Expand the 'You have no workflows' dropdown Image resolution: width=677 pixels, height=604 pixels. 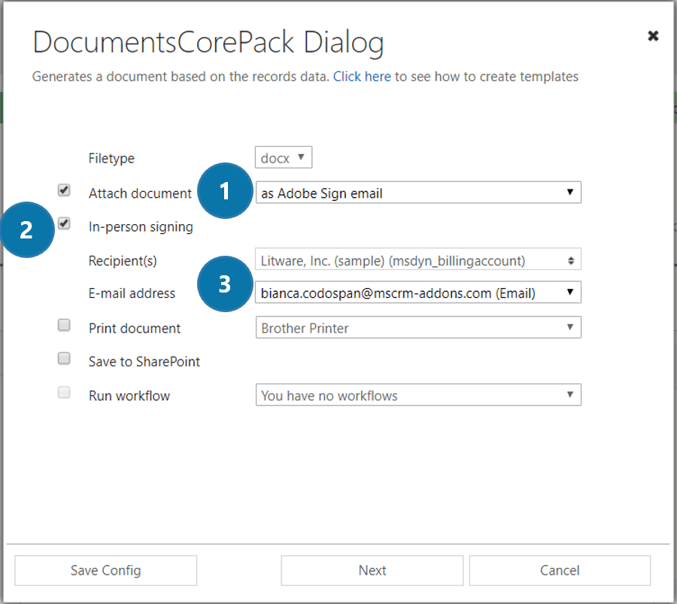pos(418,396)
